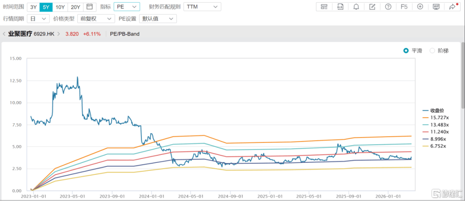Click the circled plus add icon

tap(420, 7)
